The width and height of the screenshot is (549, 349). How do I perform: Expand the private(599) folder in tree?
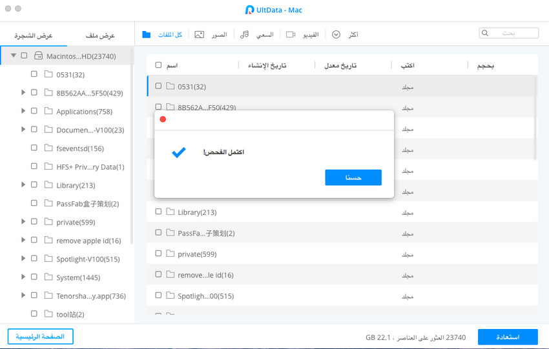pos(23,221)
